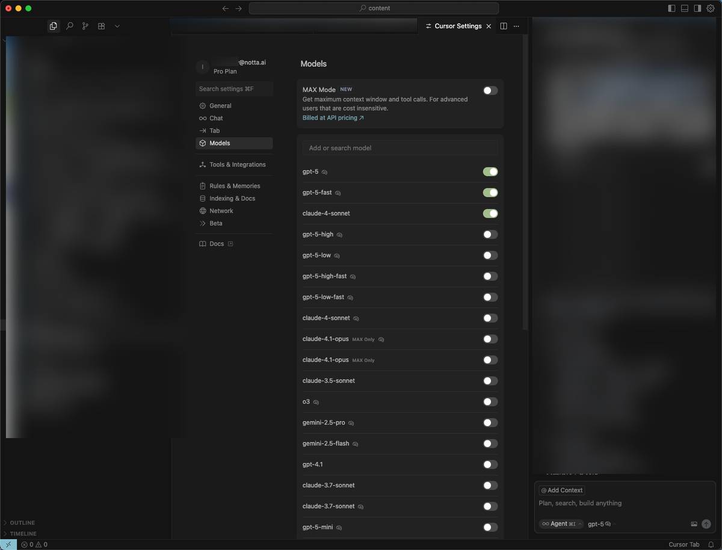Open the Extensions view icon

(x=102, y=26)
